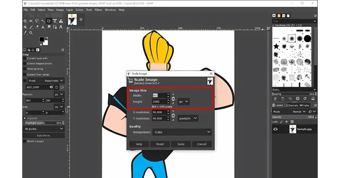The height and width of the screenshot is (178, 340).
Task: Open the Tool Options tab
Action: coord(24,50)
